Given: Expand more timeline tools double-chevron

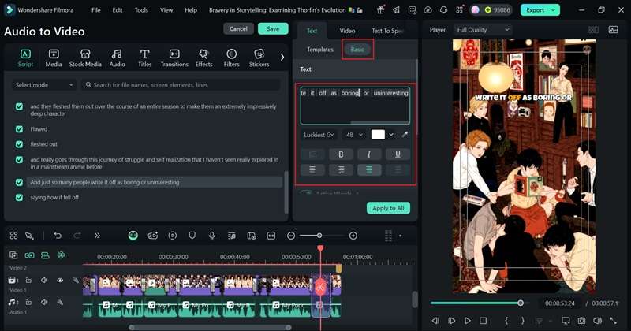Looking at the screenshot, I should point(97,236).
